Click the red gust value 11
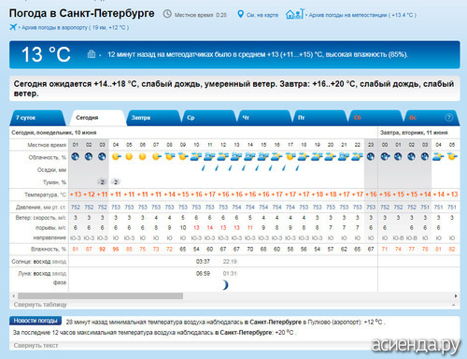The image size is (467, 359). 250,228
